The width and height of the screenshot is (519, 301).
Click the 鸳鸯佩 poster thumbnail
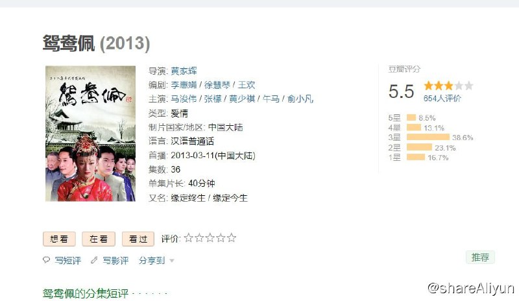(90, 134)
